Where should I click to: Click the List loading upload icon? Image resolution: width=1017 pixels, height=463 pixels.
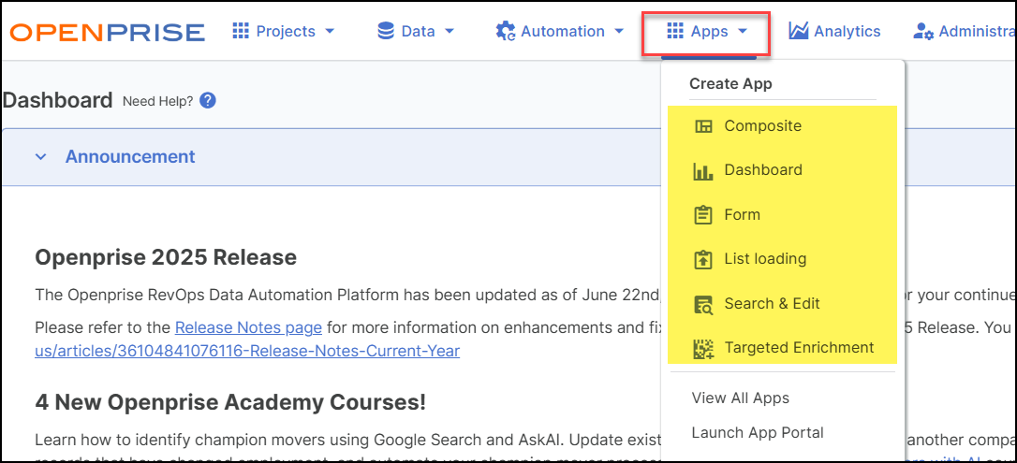pos(703,260)
